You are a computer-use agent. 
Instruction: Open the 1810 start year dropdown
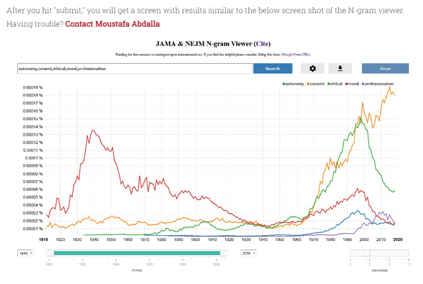(25, 253)
